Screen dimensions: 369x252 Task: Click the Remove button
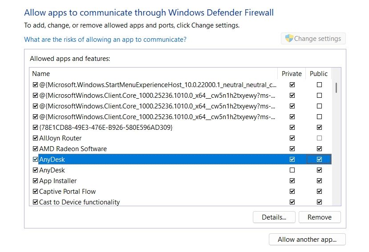coord(320,217)
